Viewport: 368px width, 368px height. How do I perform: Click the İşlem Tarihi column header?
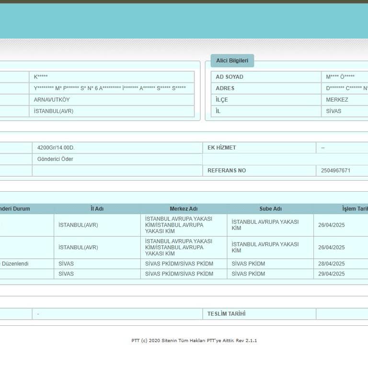(x=355, y=209)
